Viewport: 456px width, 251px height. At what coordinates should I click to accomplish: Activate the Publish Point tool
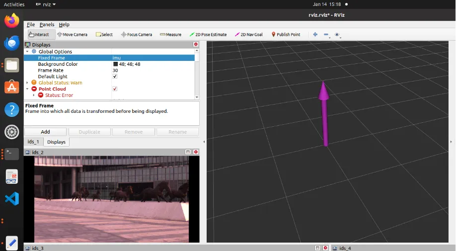286,35
